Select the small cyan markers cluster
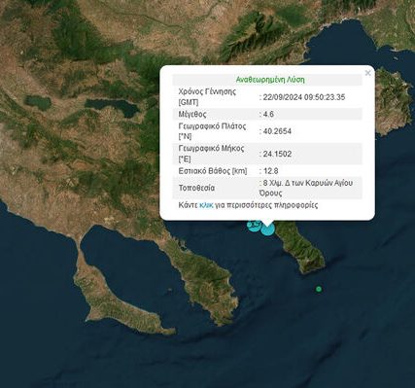The image size is (415, 388). [x=254, y=225]
